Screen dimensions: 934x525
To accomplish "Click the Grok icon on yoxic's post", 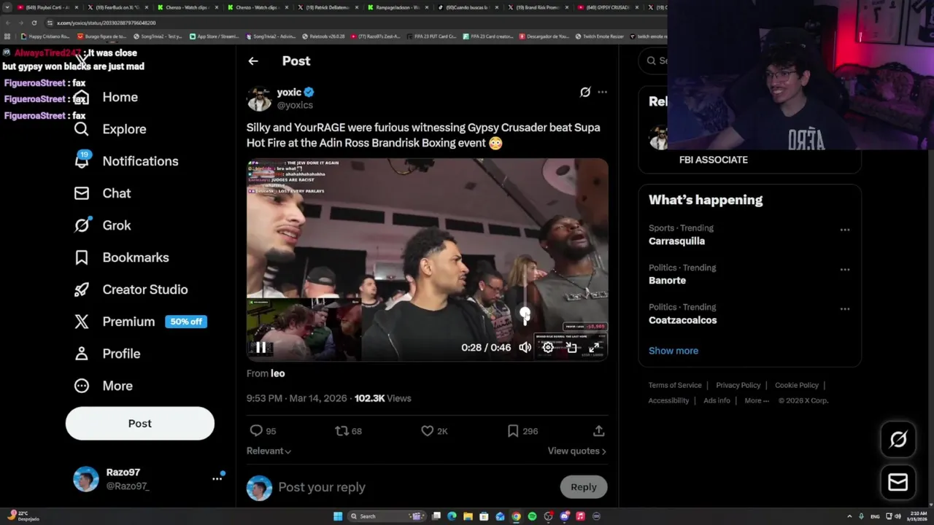I will pos(585,92).
